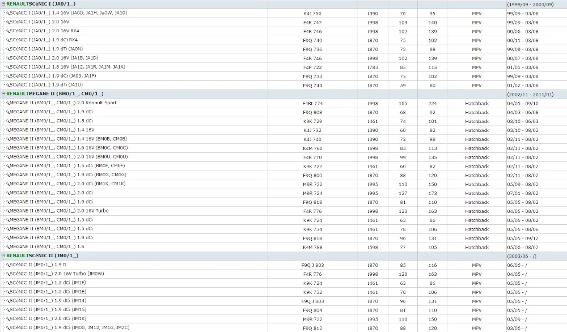
Task: Click magnifier icon of SCÉNIC II 1.9 dCi (JM15)
Action: 7,310
